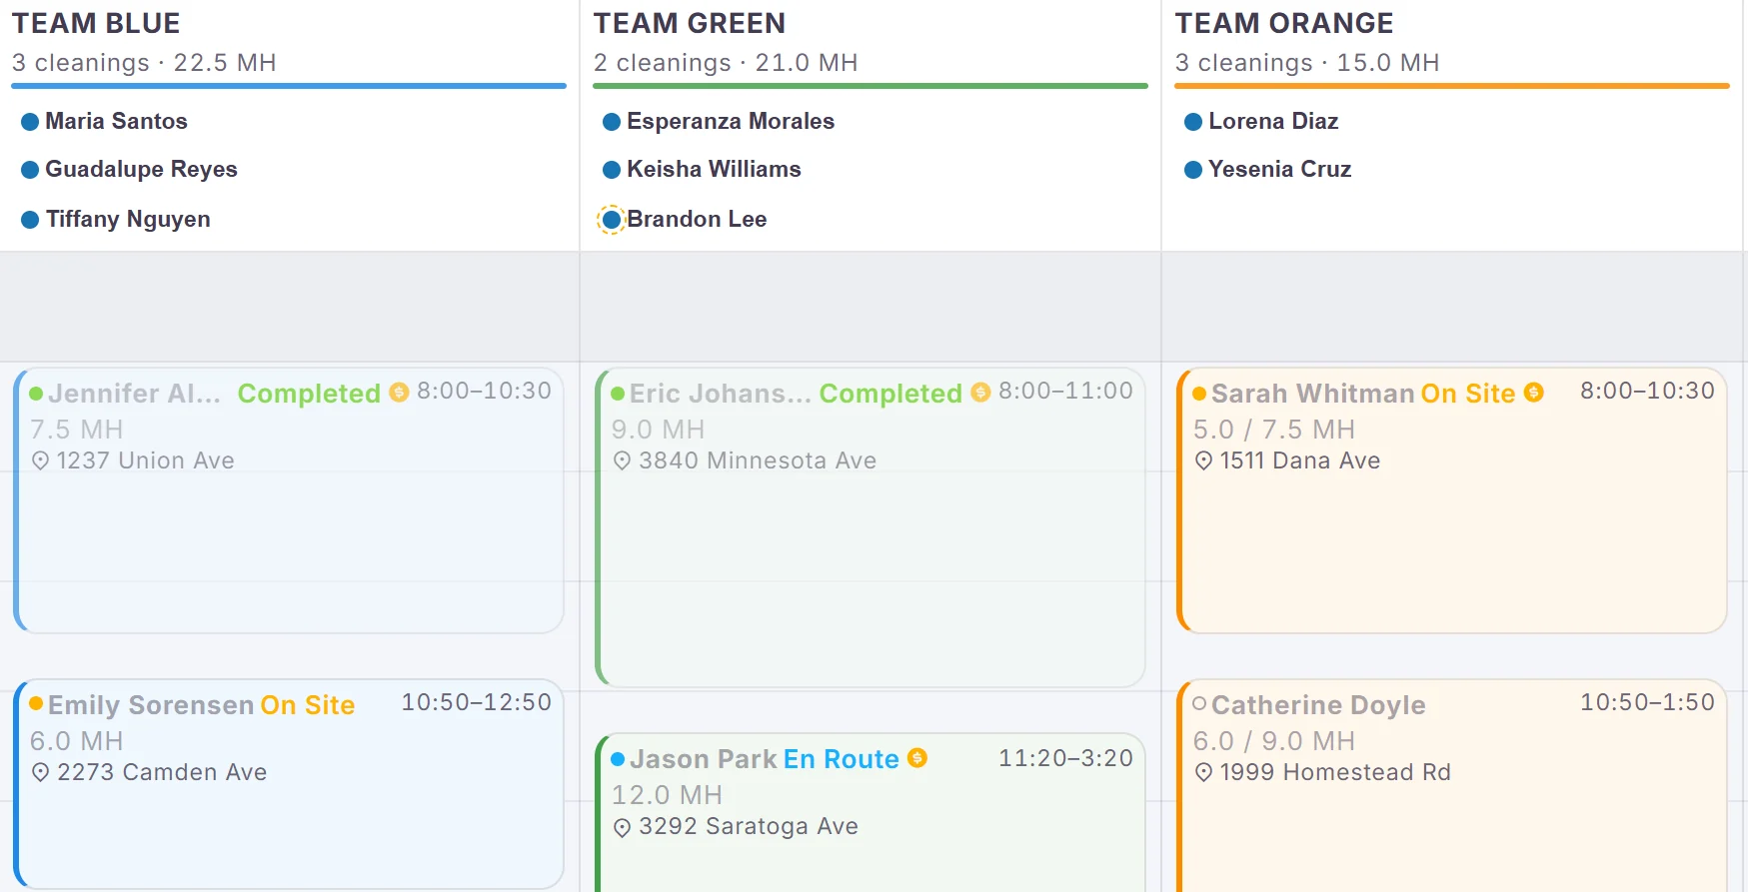Viewport: 1748px width, 892px height.
Task: Click the 12.0 MH value on Jason Park
Action: (x=667, y=795)
